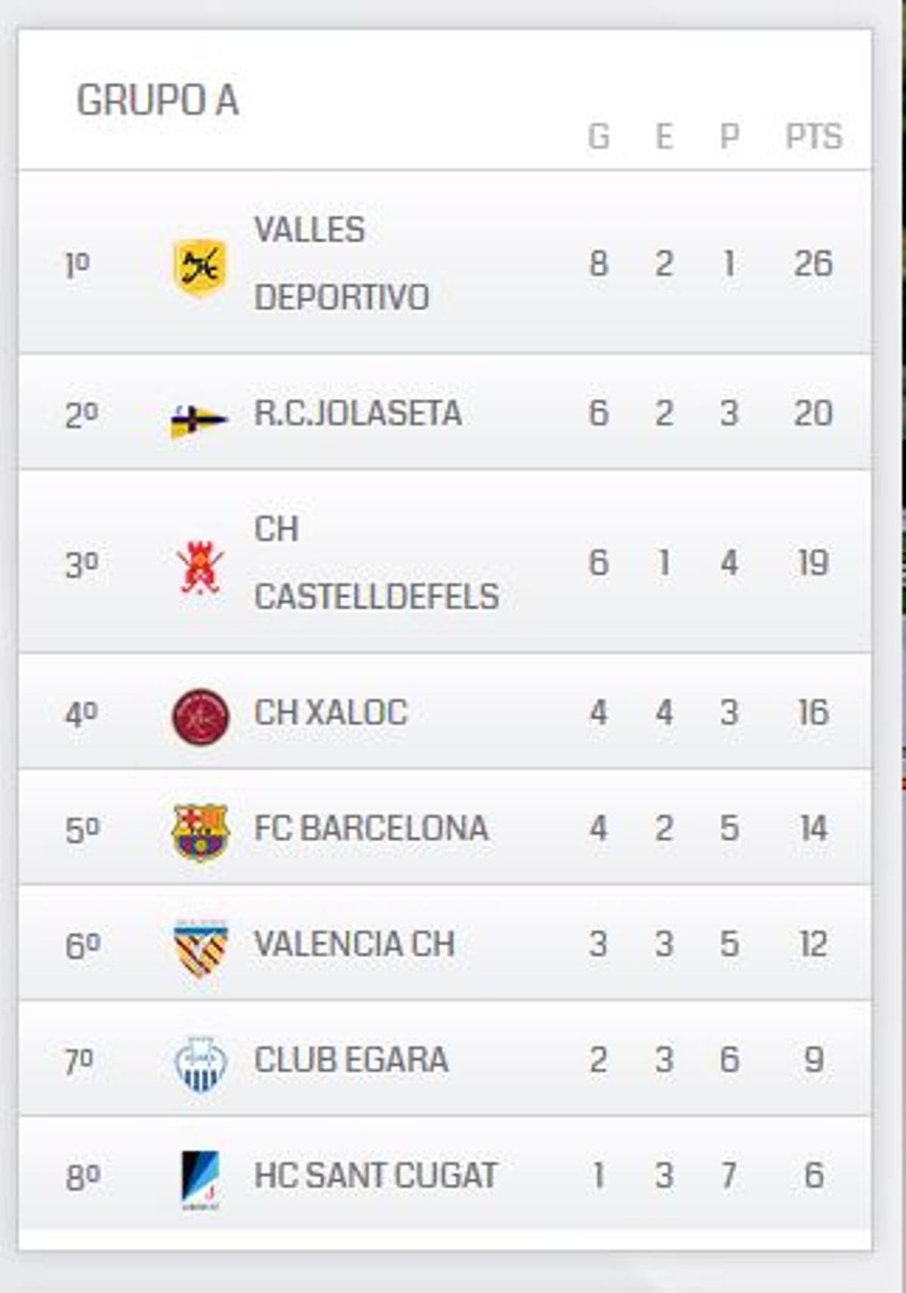Screen dimensions: 906x1293
Task: Click the Valencia CH points value 12
Action: [x=812, y=943]
